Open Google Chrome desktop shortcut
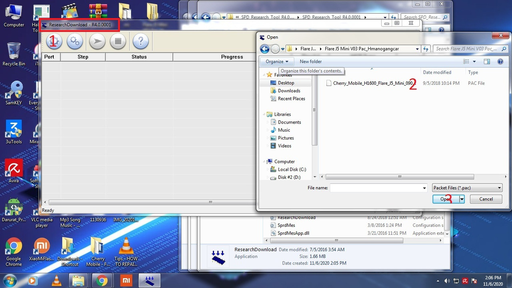 [x=14, y=252]
